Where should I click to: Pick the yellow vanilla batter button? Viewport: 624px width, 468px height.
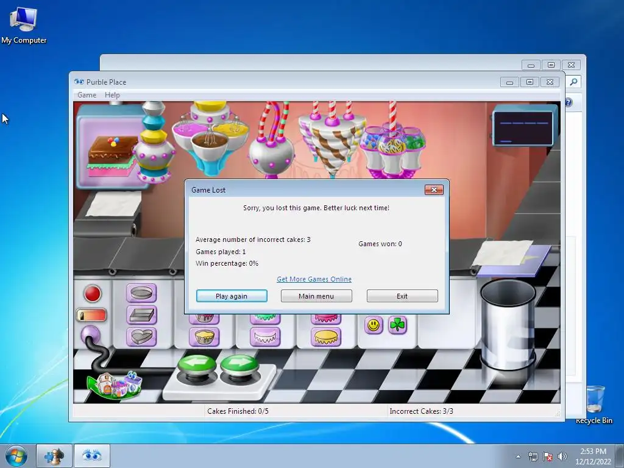point(204,336)
